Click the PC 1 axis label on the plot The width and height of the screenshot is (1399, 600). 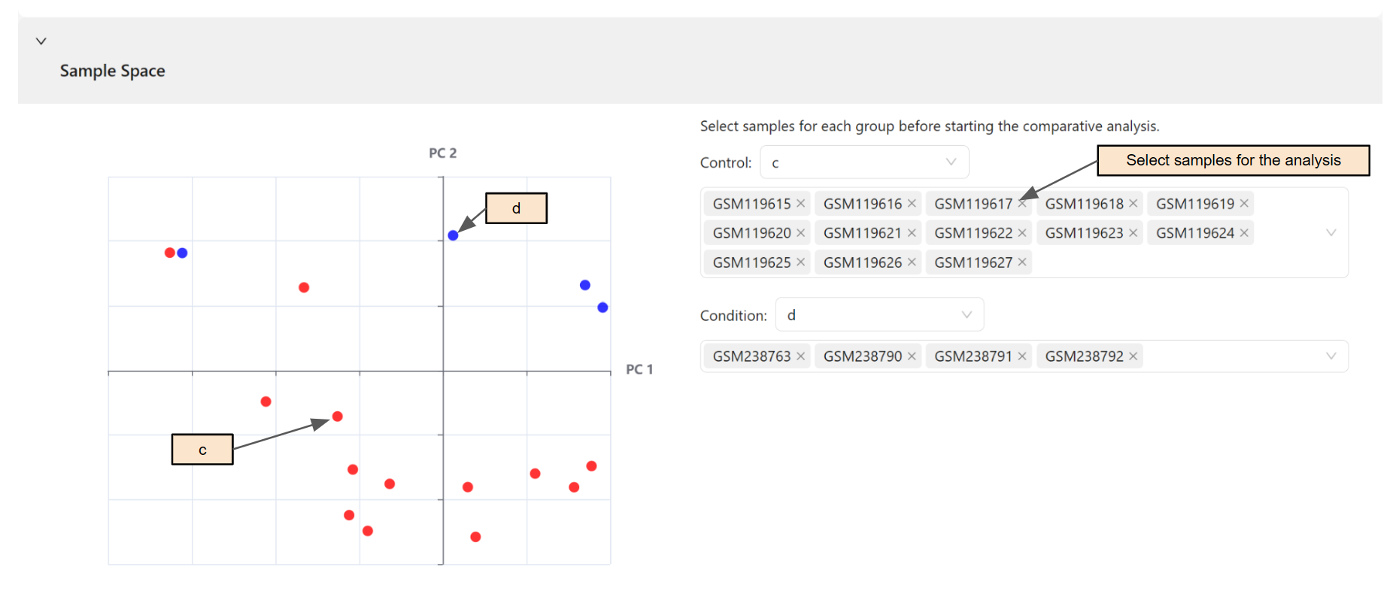click(x=640, y=368)
